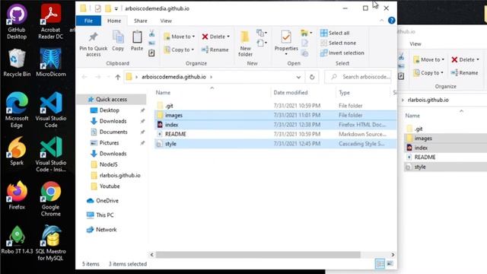Click the Paste shortcut icon in the front window's Clipboard group
Viewport: 487px width, 274px height.
152,53
